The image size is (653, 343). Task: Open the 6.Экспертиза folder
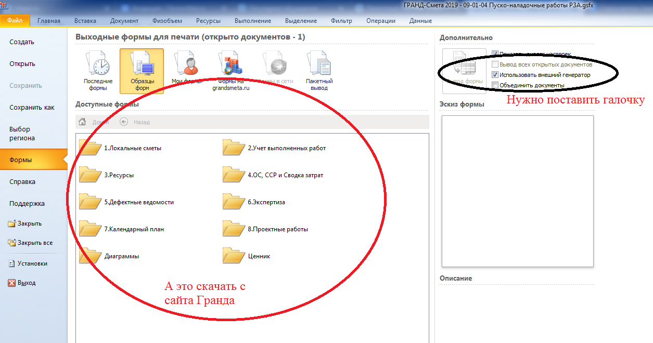[254, 202]
